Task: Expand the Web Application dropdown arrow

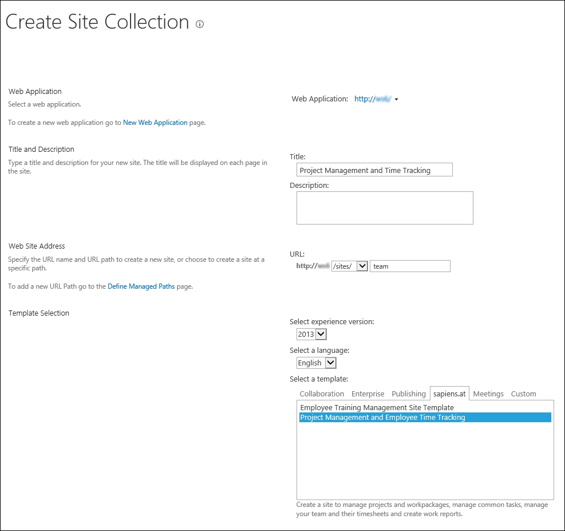Action: [x=396, y=100]
